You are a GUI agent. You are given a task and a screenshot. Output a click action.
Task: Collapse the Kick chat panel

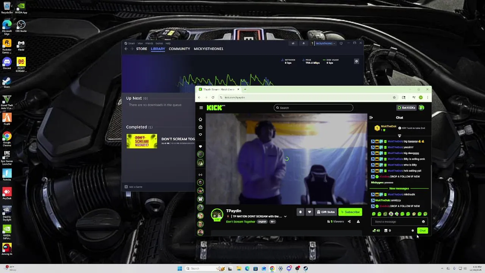371,118
